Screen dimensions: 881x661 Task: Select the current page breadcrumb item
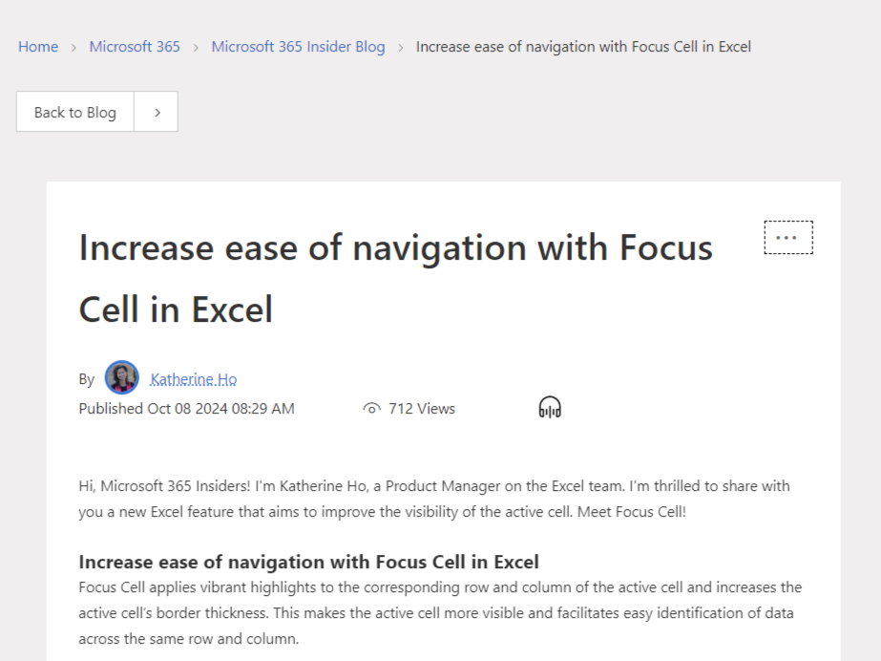583,46
